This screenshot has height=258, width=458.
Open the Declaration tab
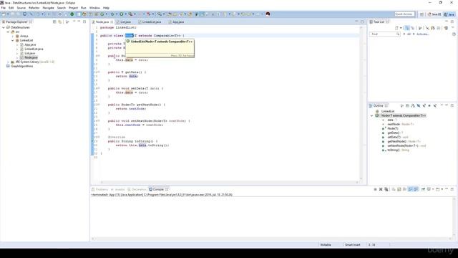coord(137,189)
